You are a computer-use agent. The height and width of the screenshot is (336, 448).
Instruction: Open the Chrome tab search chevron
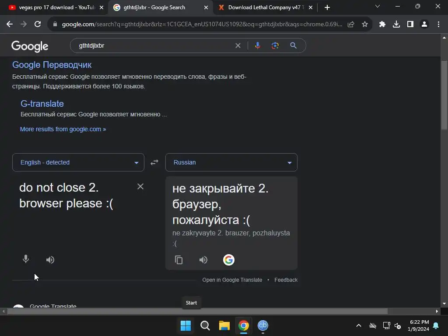[x=378, y=6]
